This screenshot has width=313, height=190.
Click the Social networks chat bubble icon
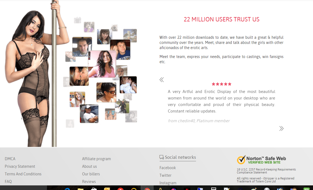[162, 157]
